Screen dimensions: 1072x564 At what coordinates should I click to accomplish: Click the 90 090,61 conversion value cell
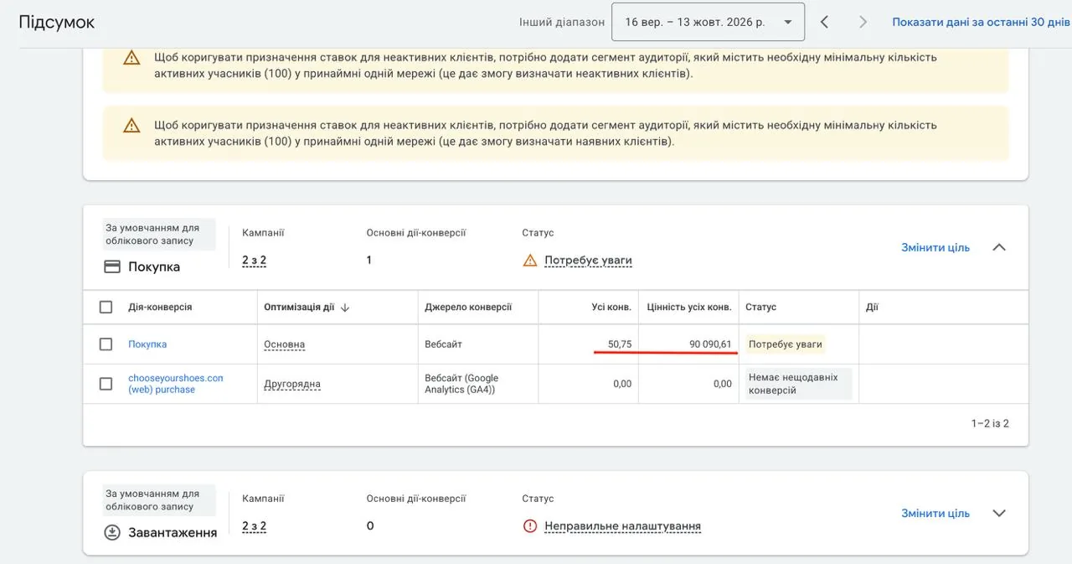click(710, 344)
